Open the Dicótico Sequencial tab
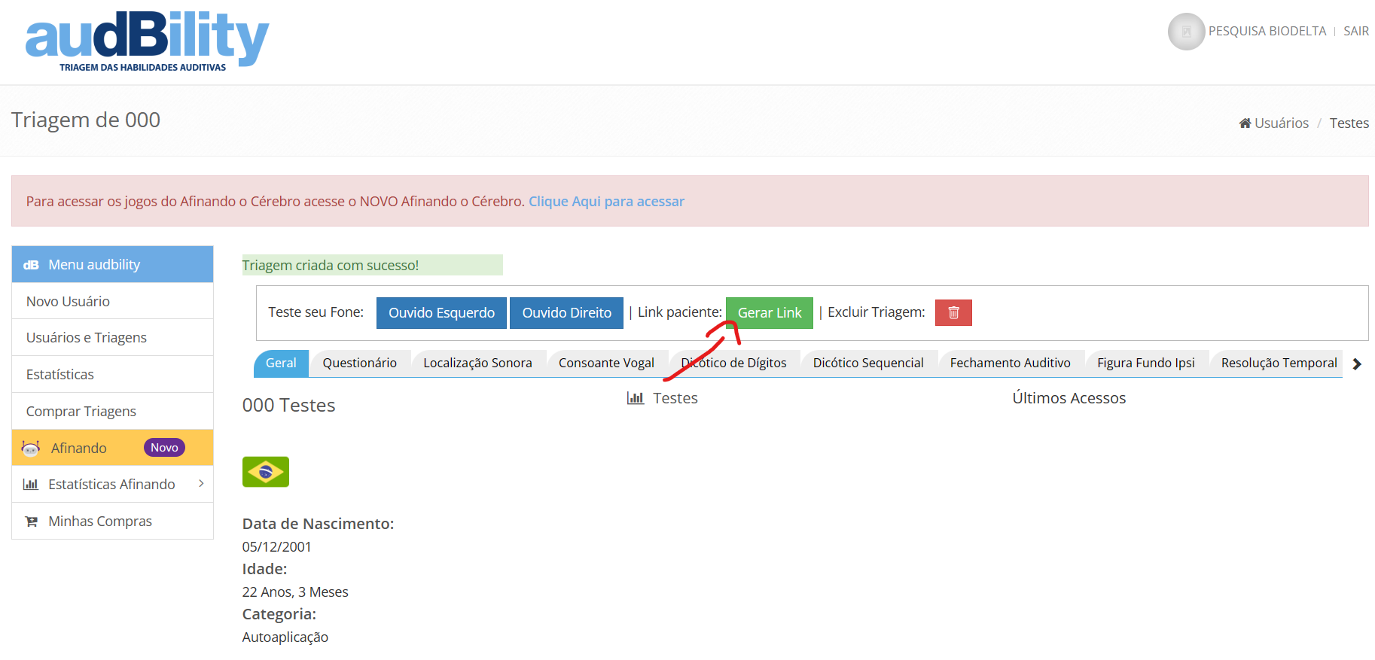The image size is (1375, 660). 868,363
